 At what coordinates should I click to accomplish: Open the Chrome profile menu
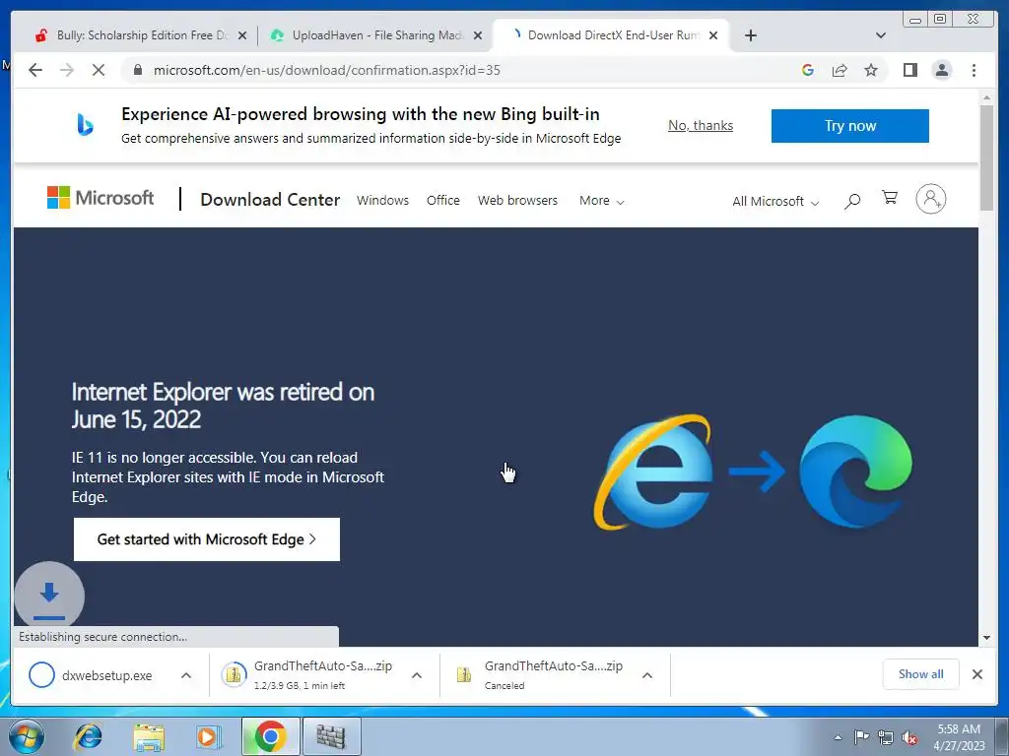941,70
